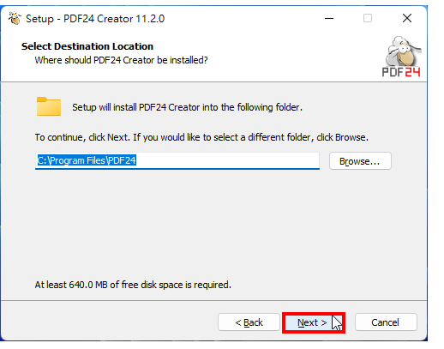
Task: Click the "To continue, click Next" instruction text
Action: [x=201, y=137]
